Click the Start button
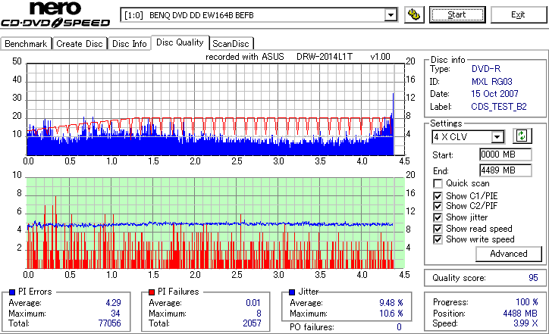 (x=457, y=14)
